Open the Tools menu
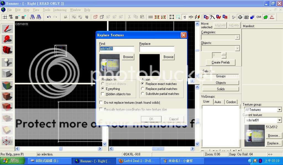The width and height of the screenshot is (283, 165). click(46, 10)
